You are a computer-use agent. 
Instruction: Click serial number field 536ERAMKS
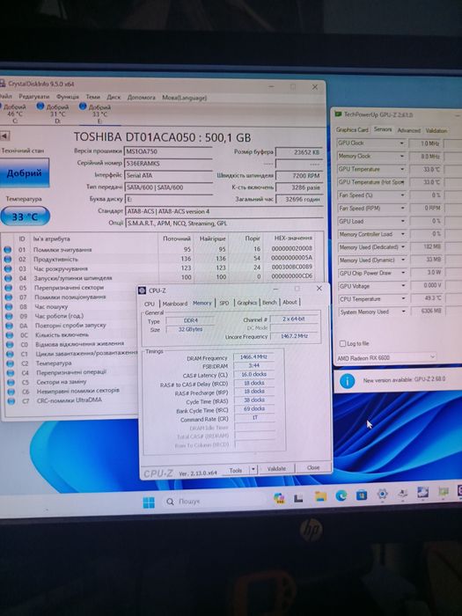[168, 164]
